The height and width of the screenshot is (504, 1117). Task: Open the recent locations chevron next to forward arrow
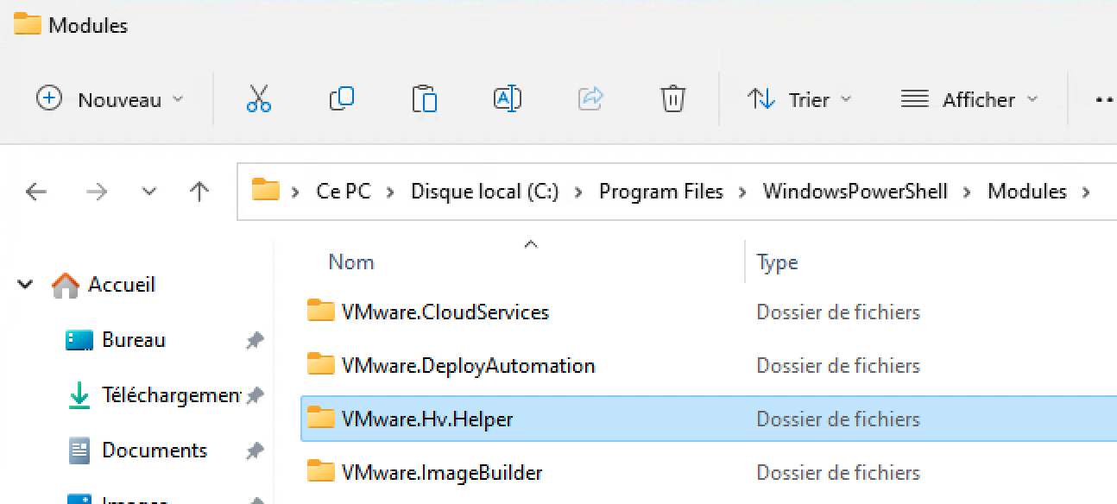[148, 192]
